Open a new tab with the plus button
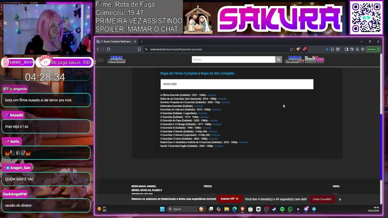388x218 pixels. pos(142,41)
